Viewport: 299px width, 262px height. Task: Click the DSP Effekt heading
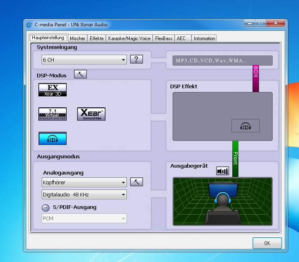pyautogui.click(x=183, y=86)
